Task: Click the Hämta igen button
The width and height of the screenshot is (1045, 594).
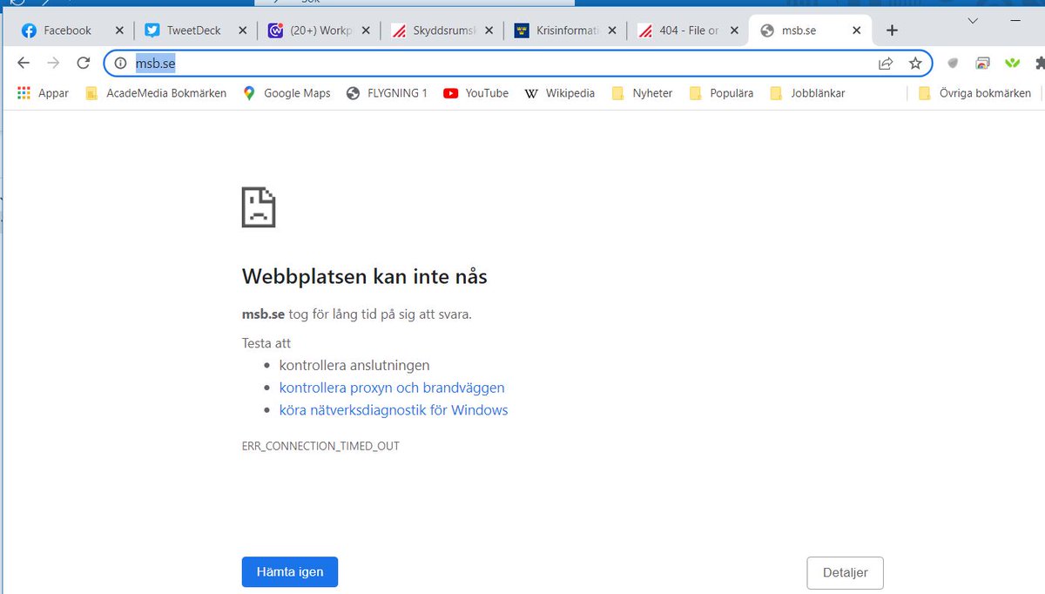Action: pos(289,571)
